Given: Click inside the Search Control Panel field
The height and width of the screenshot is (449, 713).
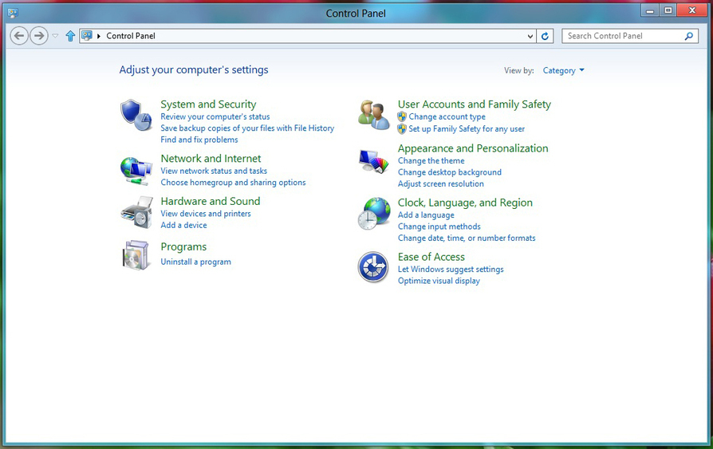Looking at the screenshot, I should (x=622, y=36).
